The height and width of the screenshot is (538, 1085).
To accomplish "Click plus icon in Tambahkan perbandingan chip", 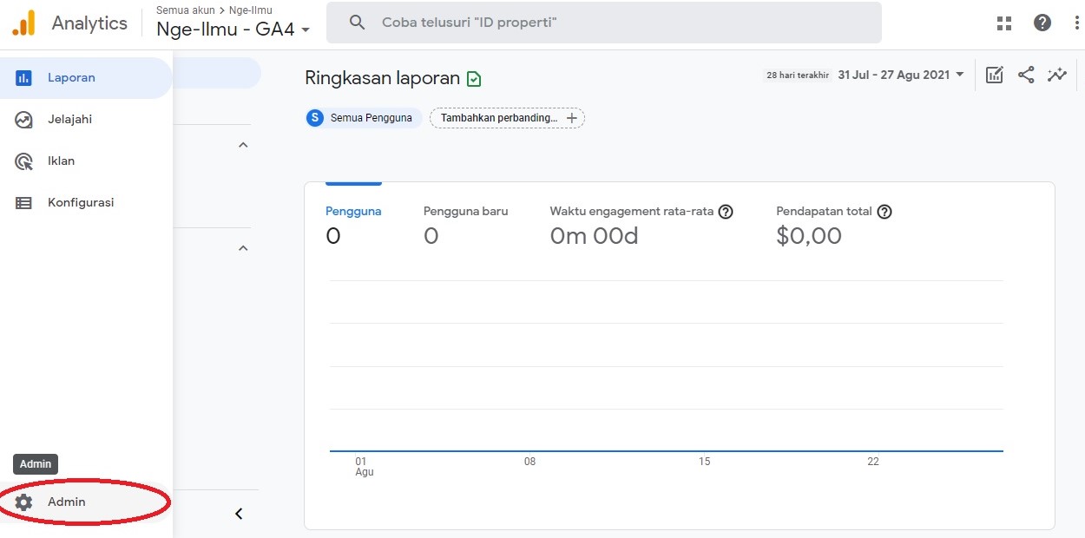I will [x=571, y=118].
